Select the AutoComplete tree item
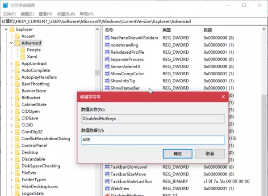 point(36,70)
